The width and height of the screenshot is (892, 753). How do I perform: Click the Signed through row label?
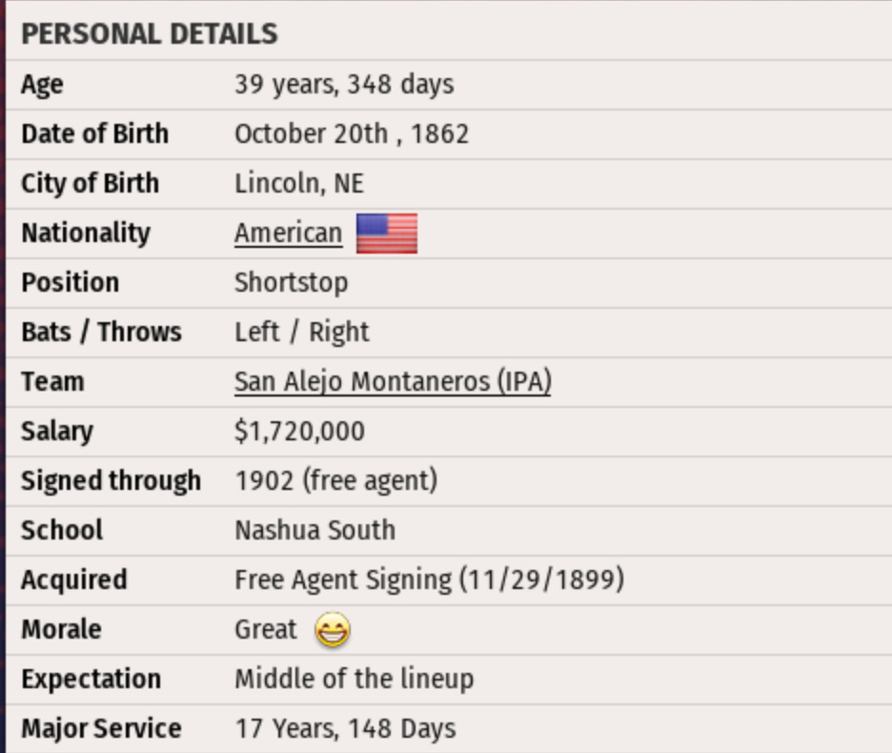[111, 481]
